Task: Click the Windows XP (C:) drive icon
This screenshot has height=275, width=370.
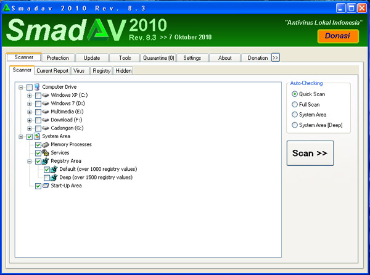Action: coord(45,96)
